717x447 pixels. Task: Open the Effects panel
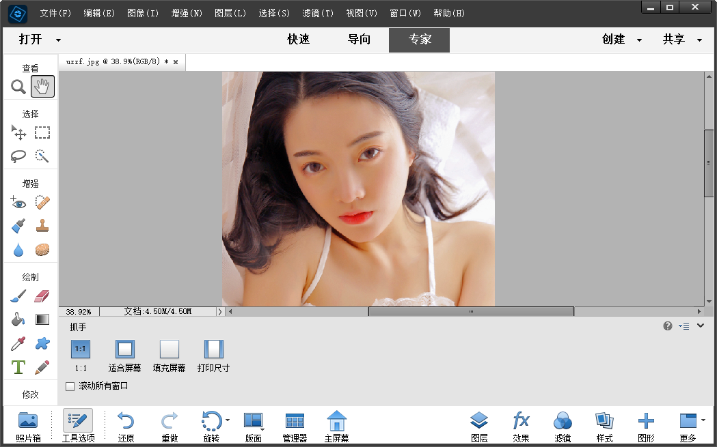click(x=521, y=425)
